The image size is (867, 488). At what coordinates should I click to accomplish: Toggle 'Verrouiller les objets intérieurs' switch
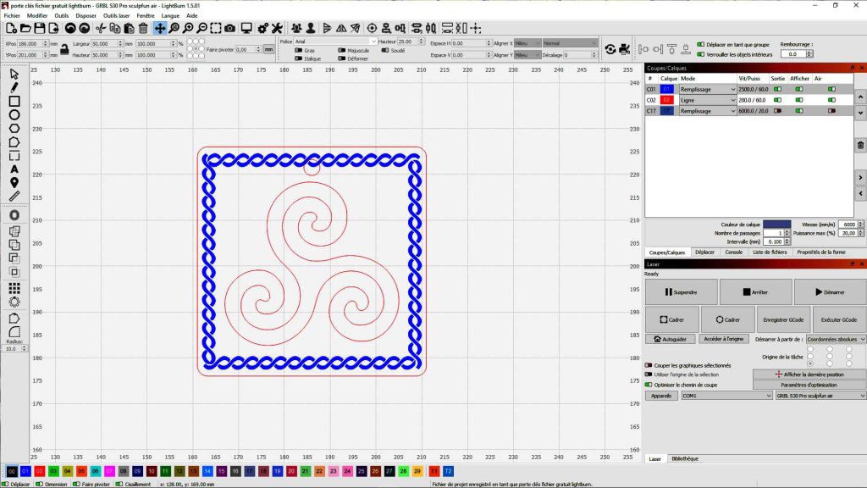coord(700,54)
